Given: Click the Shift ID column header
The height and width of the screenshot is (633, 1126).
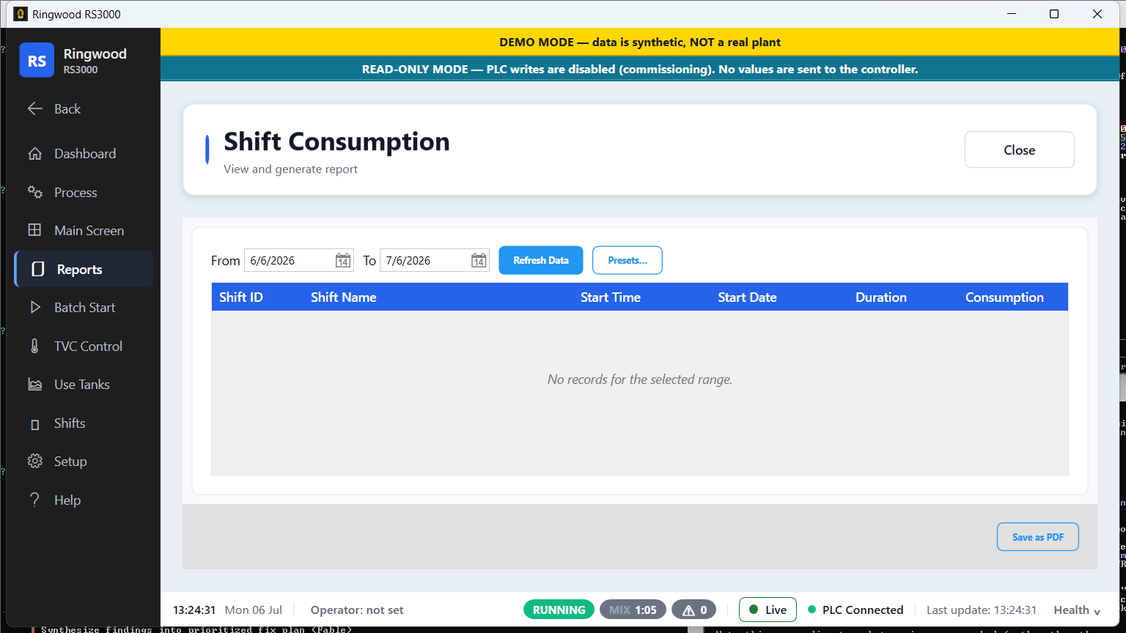Looking at the screenshot, I should [241, 297].
